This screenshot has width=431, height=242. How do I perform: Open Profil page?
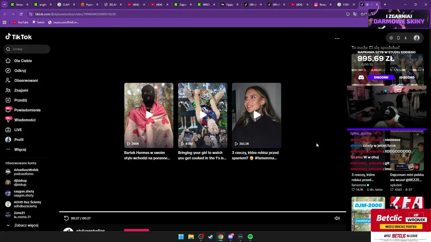(x=19, y=139)
